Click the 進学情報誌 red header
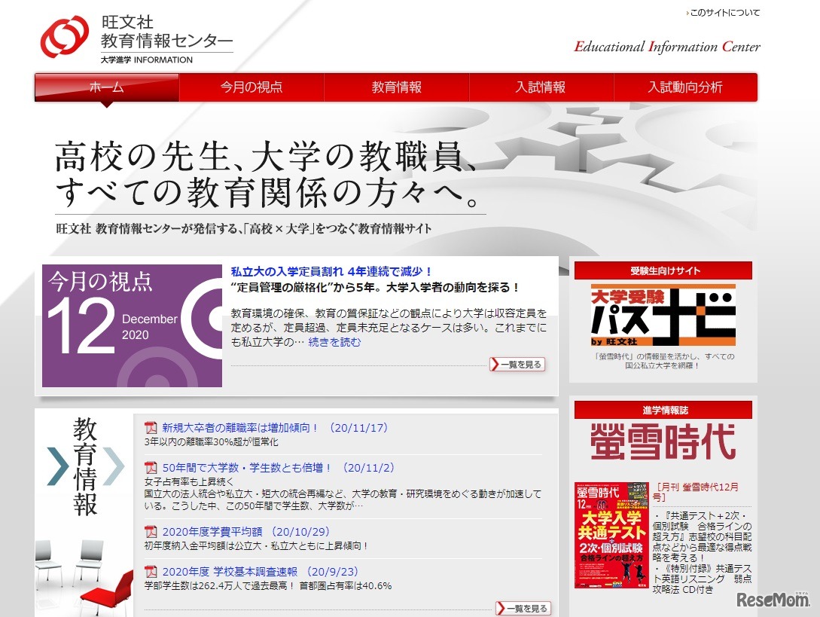Image resolution: width=820 pixels, height=617 pixels. 663,410
